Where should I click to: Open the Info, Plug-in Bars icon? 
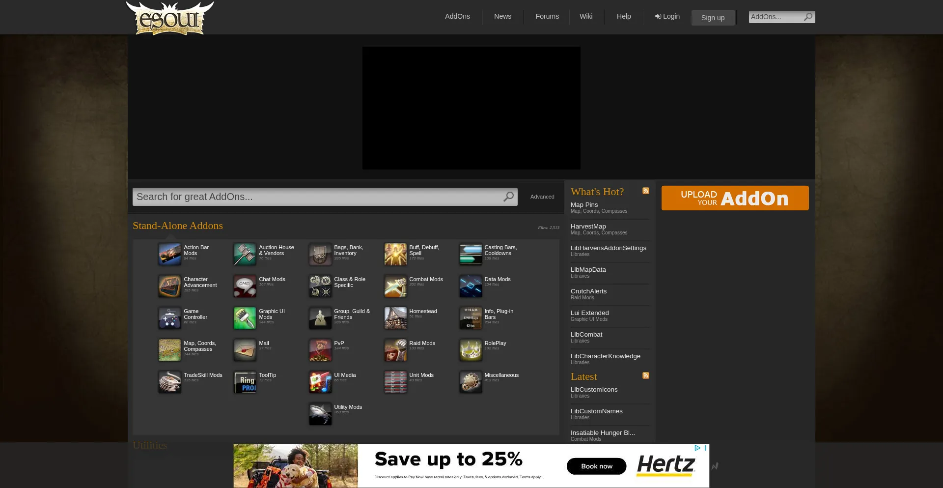point(470,318)
